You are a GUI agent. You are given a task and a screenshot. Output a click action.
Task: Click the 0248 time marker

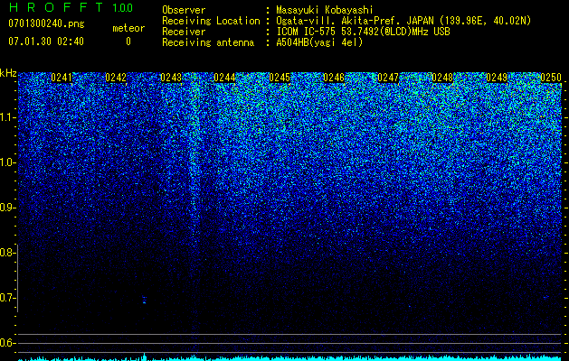[x=442, y=78]
